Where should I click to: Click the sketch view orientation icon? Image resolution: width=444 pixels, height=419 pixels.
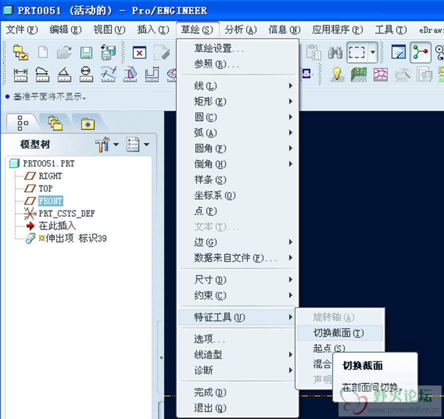click(x=398, y=52)
